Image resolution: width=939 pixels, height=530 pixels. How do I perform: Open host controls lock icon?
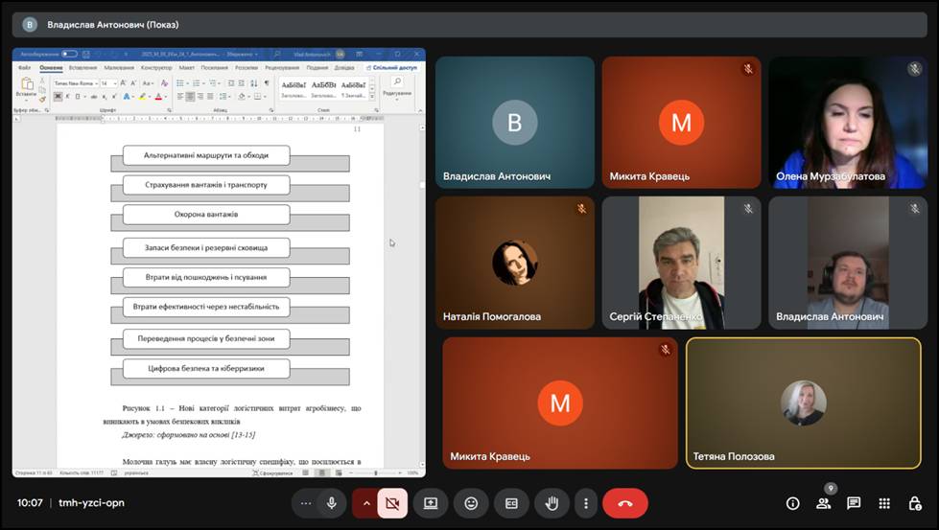pos(915,503)
